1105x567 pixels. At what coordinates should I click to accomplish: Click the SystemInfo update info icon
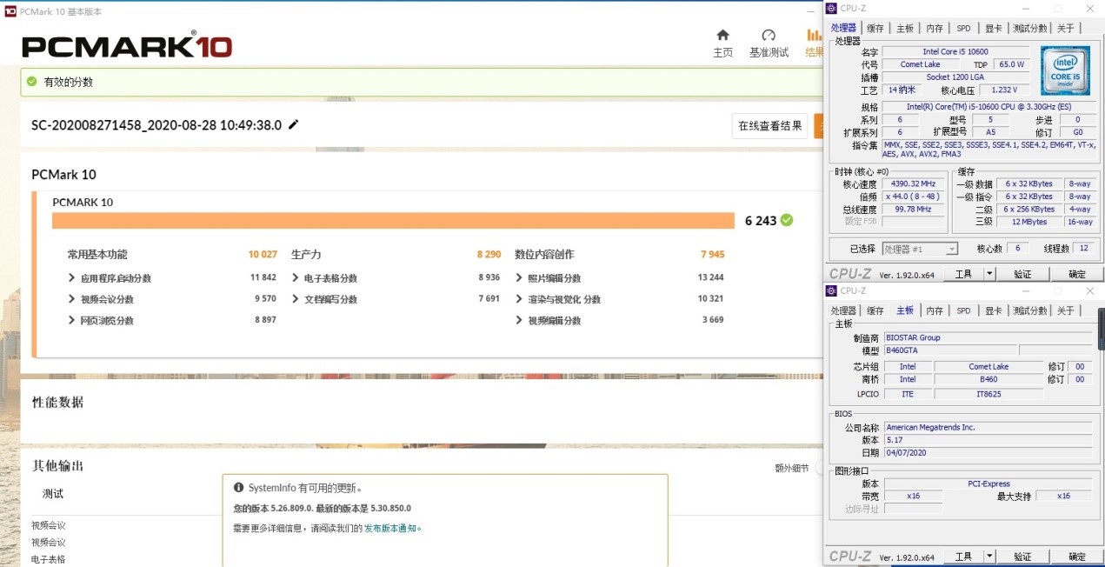click(x=238, y=488)
